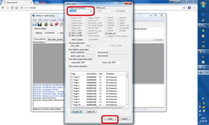Uncheck the nRST_STOP checkbox
Screen dimensions: 209x125
[x=70, y=33]
